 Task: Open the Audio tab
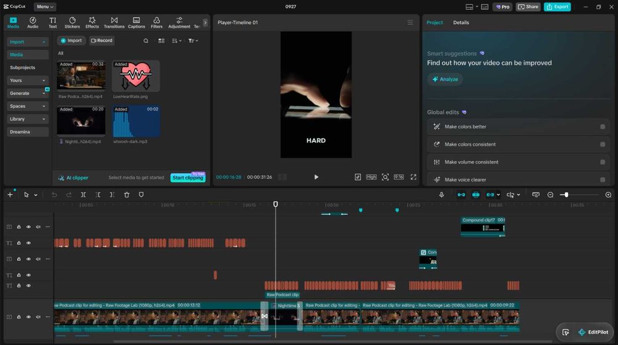pos(33,22)
